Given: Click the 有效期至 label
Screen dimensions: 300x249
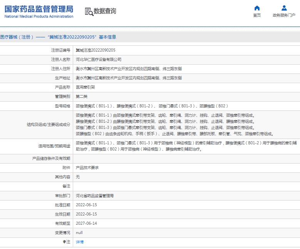Looking at the screenshot, I should tap(62, 223).
